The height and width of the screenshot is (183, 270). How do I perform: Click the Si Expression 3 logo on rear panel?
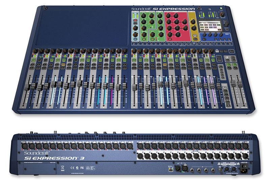54,158
